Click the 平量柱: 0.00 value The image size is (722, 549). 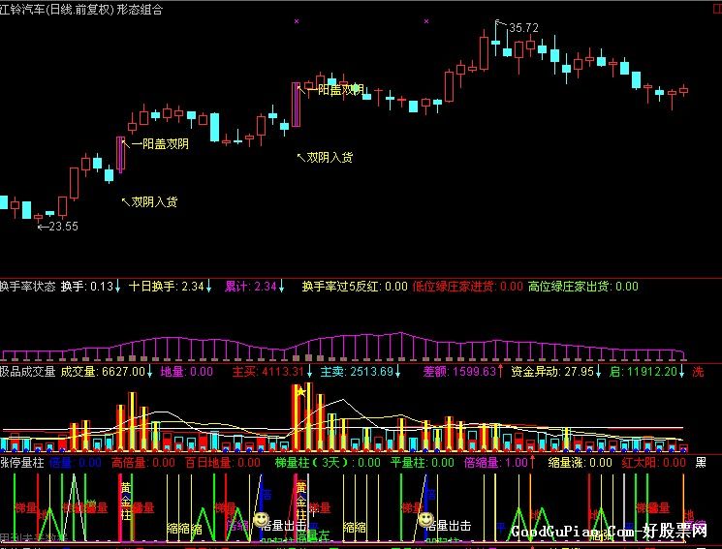point(423,463)
